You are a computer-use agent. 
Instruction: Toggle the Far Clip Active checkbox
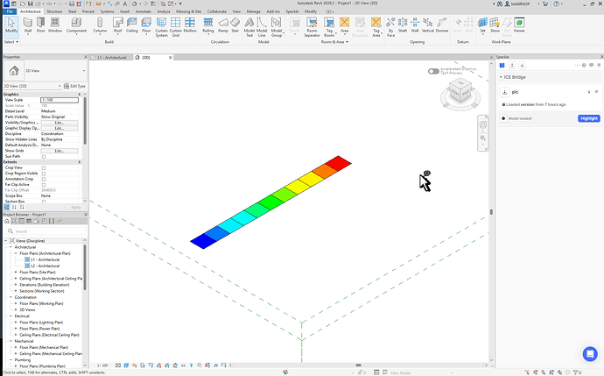[x=44, y=185]
